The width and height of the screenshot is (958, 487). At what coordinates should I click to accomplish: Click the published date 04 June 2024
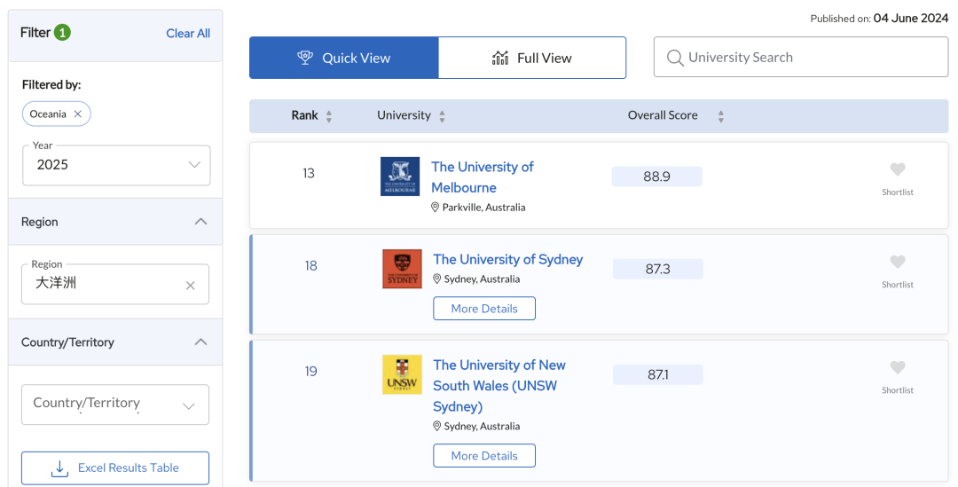[910, 19]
